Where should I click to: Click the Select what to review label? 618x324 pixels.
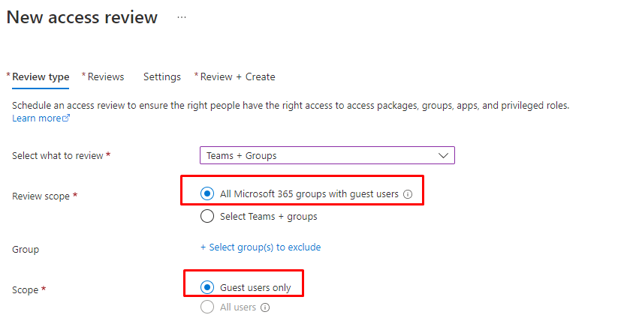(58, 155)
